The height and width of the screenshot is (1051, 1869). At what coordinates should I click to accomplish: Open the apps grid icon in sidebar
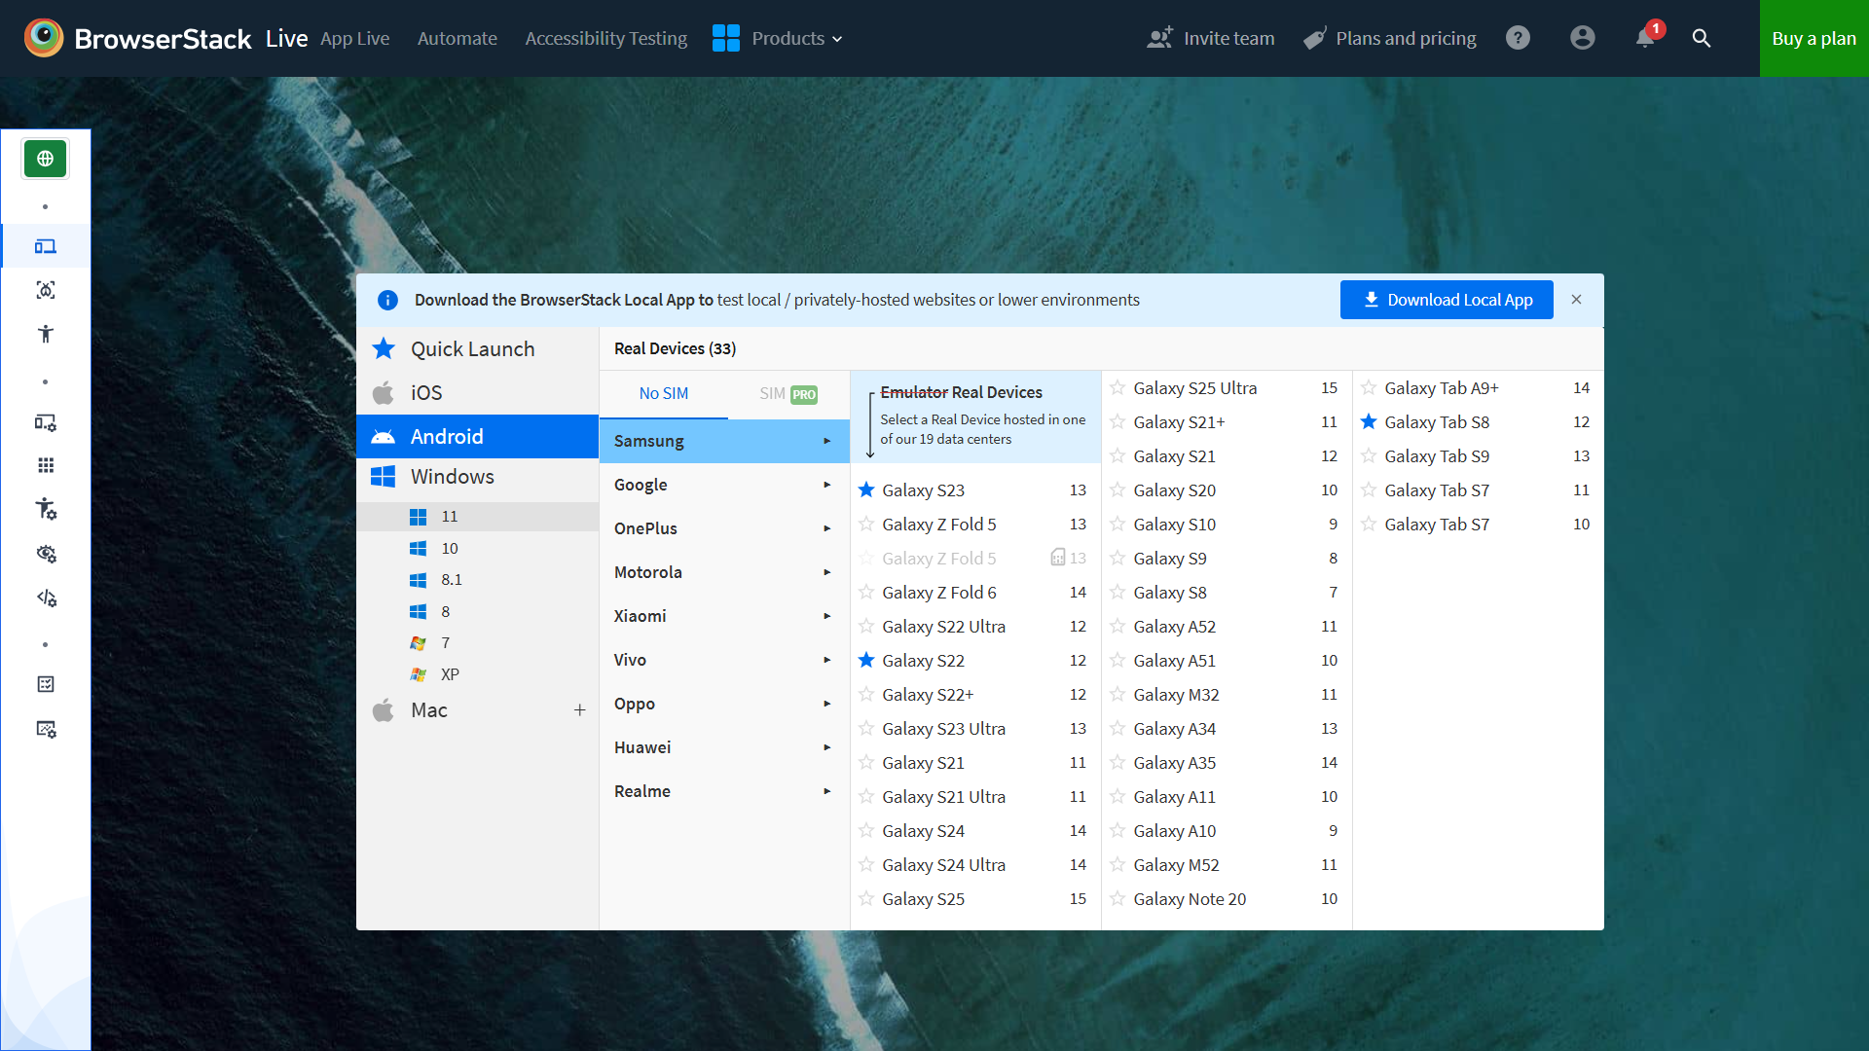[x=45, y=465]
